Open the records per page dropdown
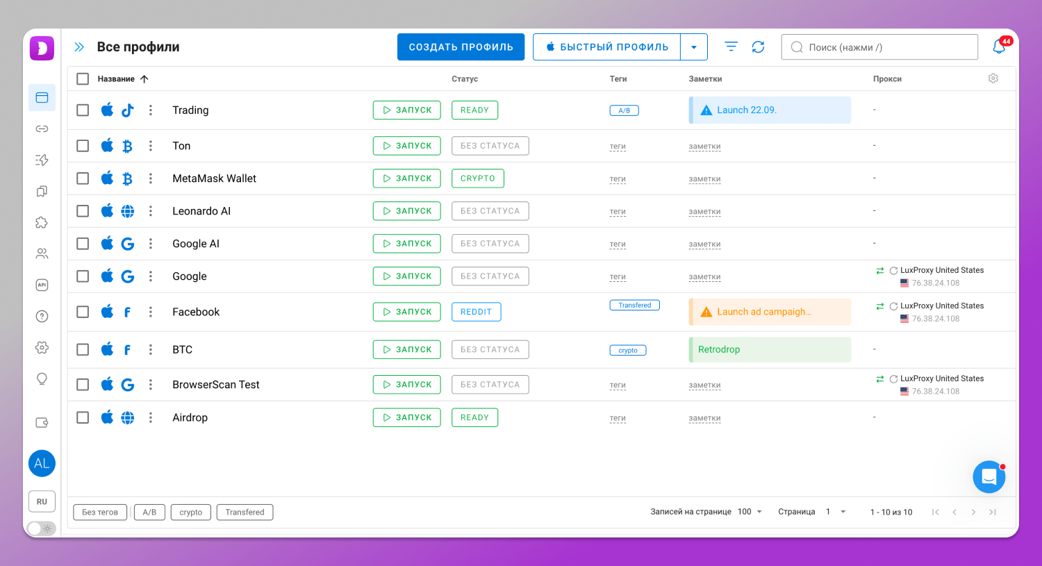The image size is (1042, 566). (750, 512)
